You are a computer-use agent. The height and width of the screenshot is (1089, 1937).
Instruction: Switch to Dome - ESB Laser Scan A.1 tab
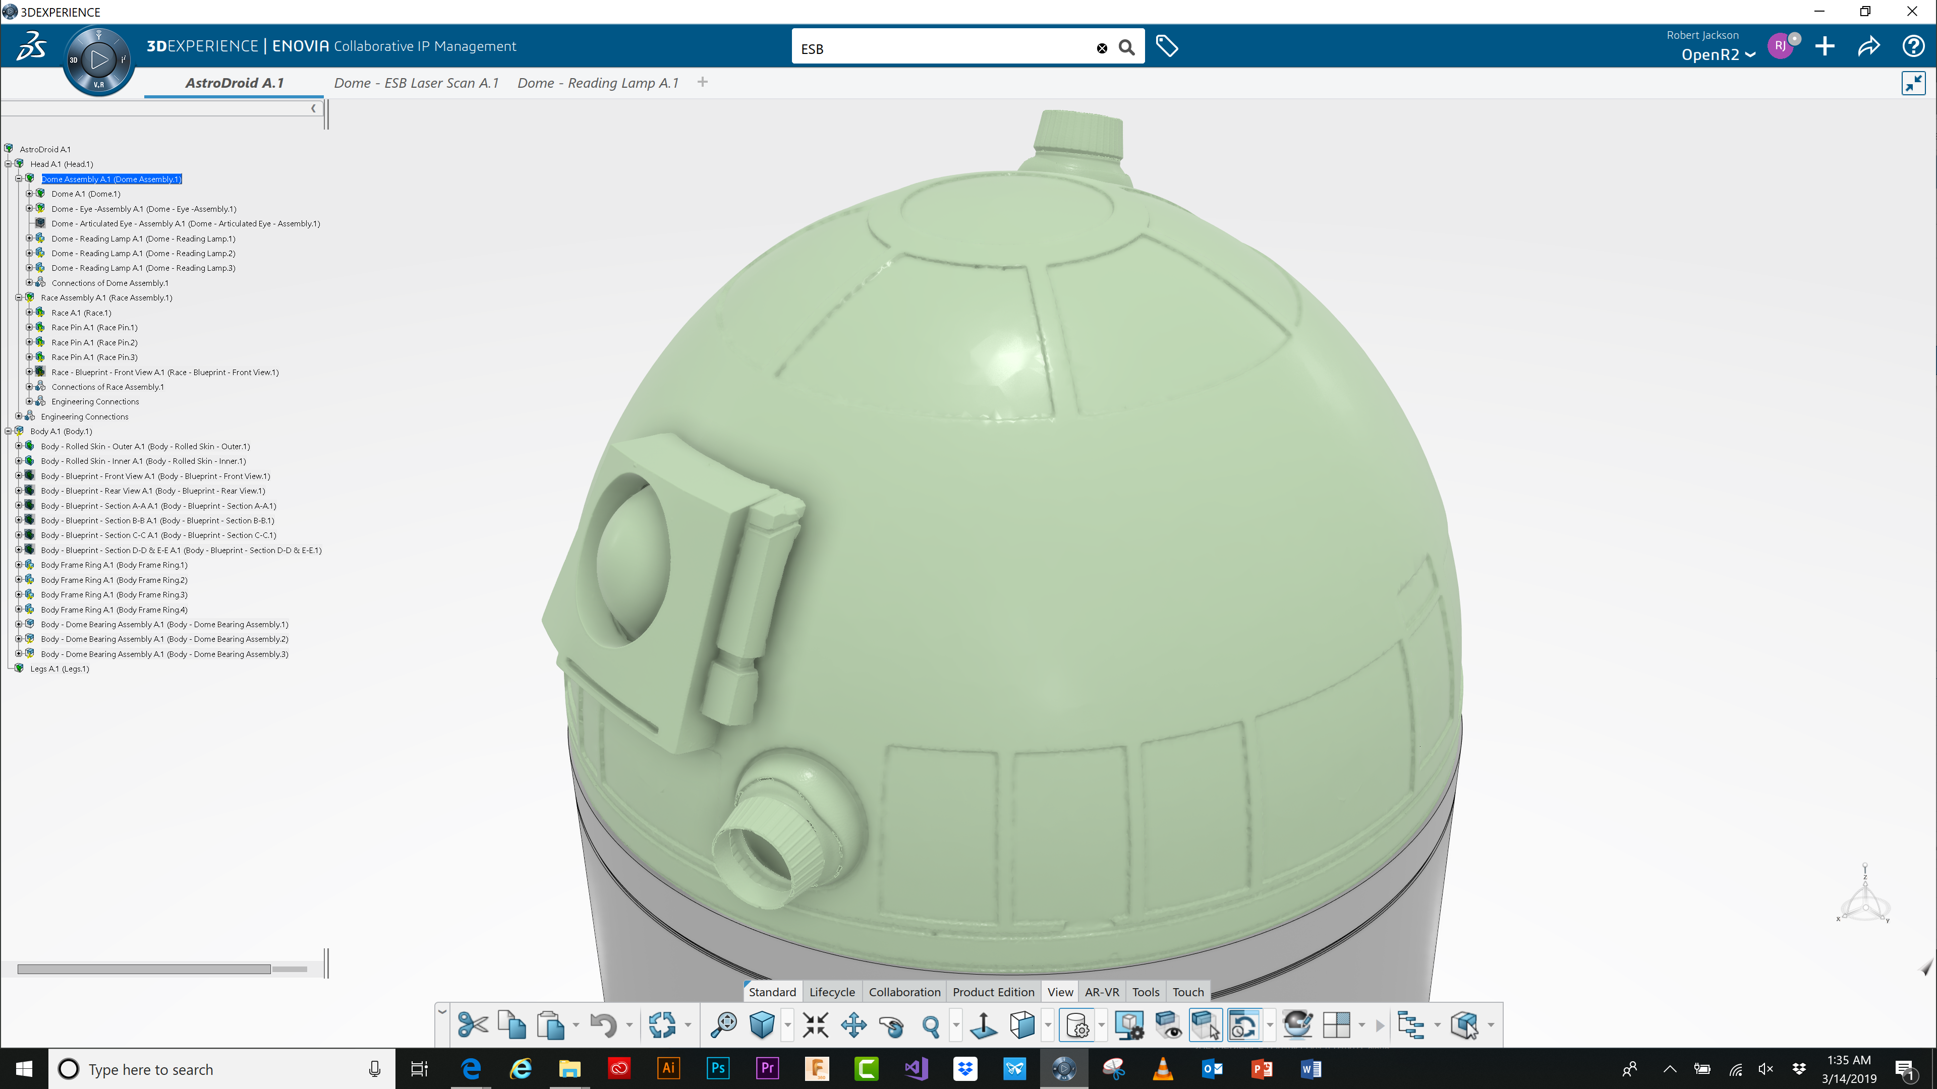417,83
